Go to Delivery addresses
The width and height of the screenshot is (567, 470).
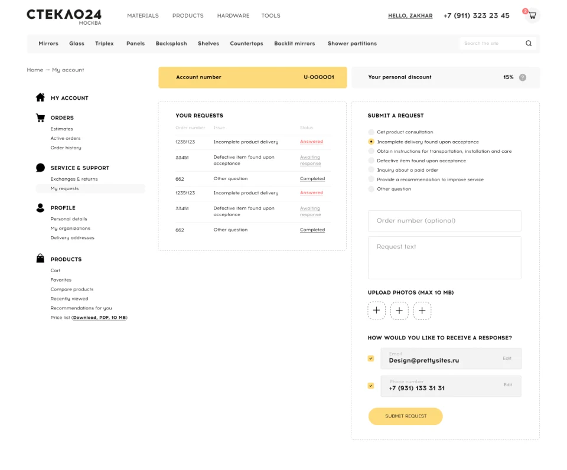[x=72, y=237]
